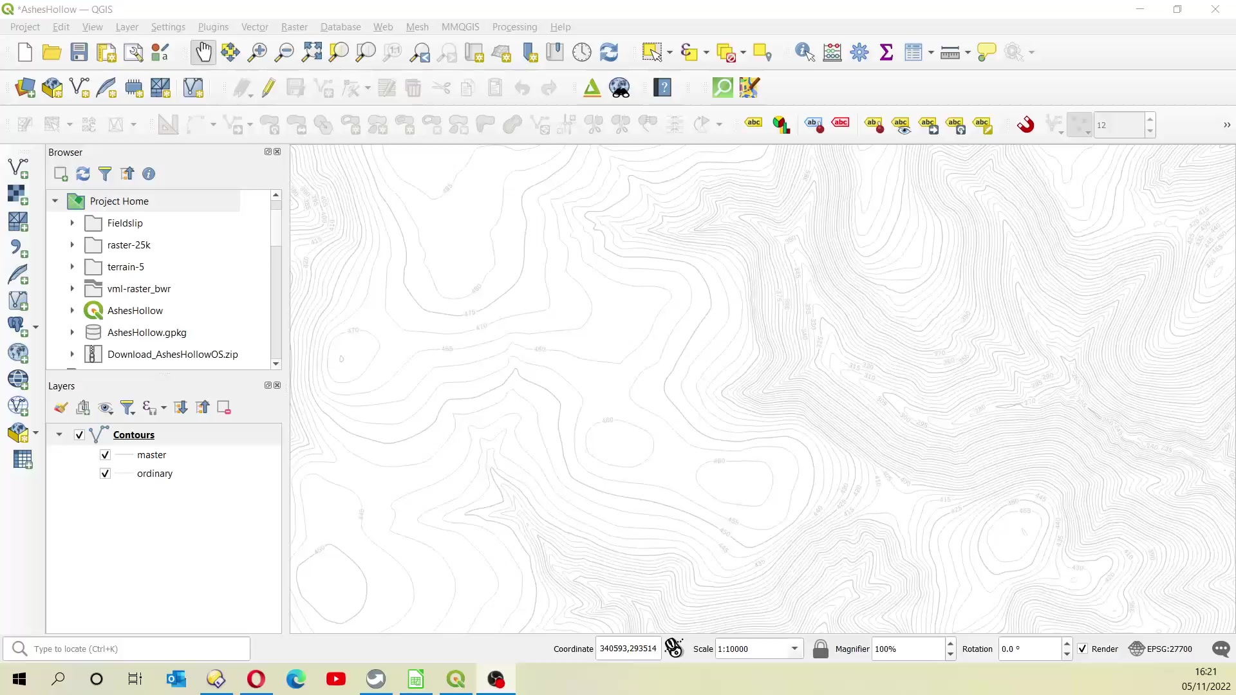Screen dimensions: 1236x695
Task: Hide the ordinary layer via its checkbox
Action: pos(105,473)
